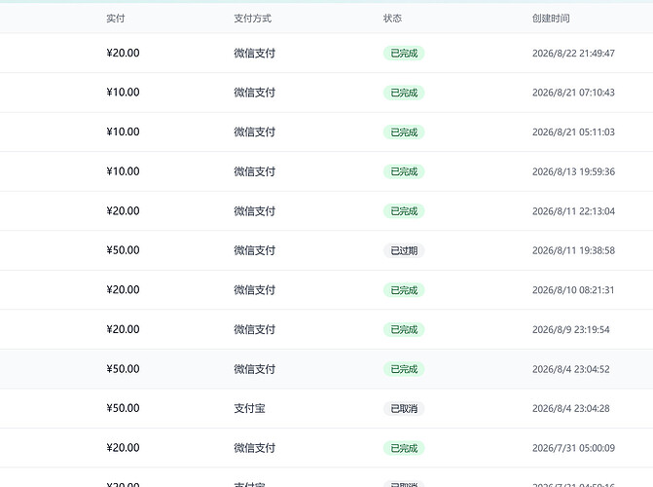This screenshot has height=487, width=653.
Task: Click ¥20.00 amount in the 2026/7/31 row
Action: 123,448
